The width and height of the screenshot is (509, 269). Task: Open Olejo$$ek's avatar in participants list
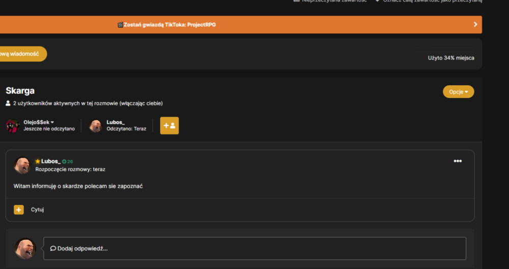click(x=12, y=125)
